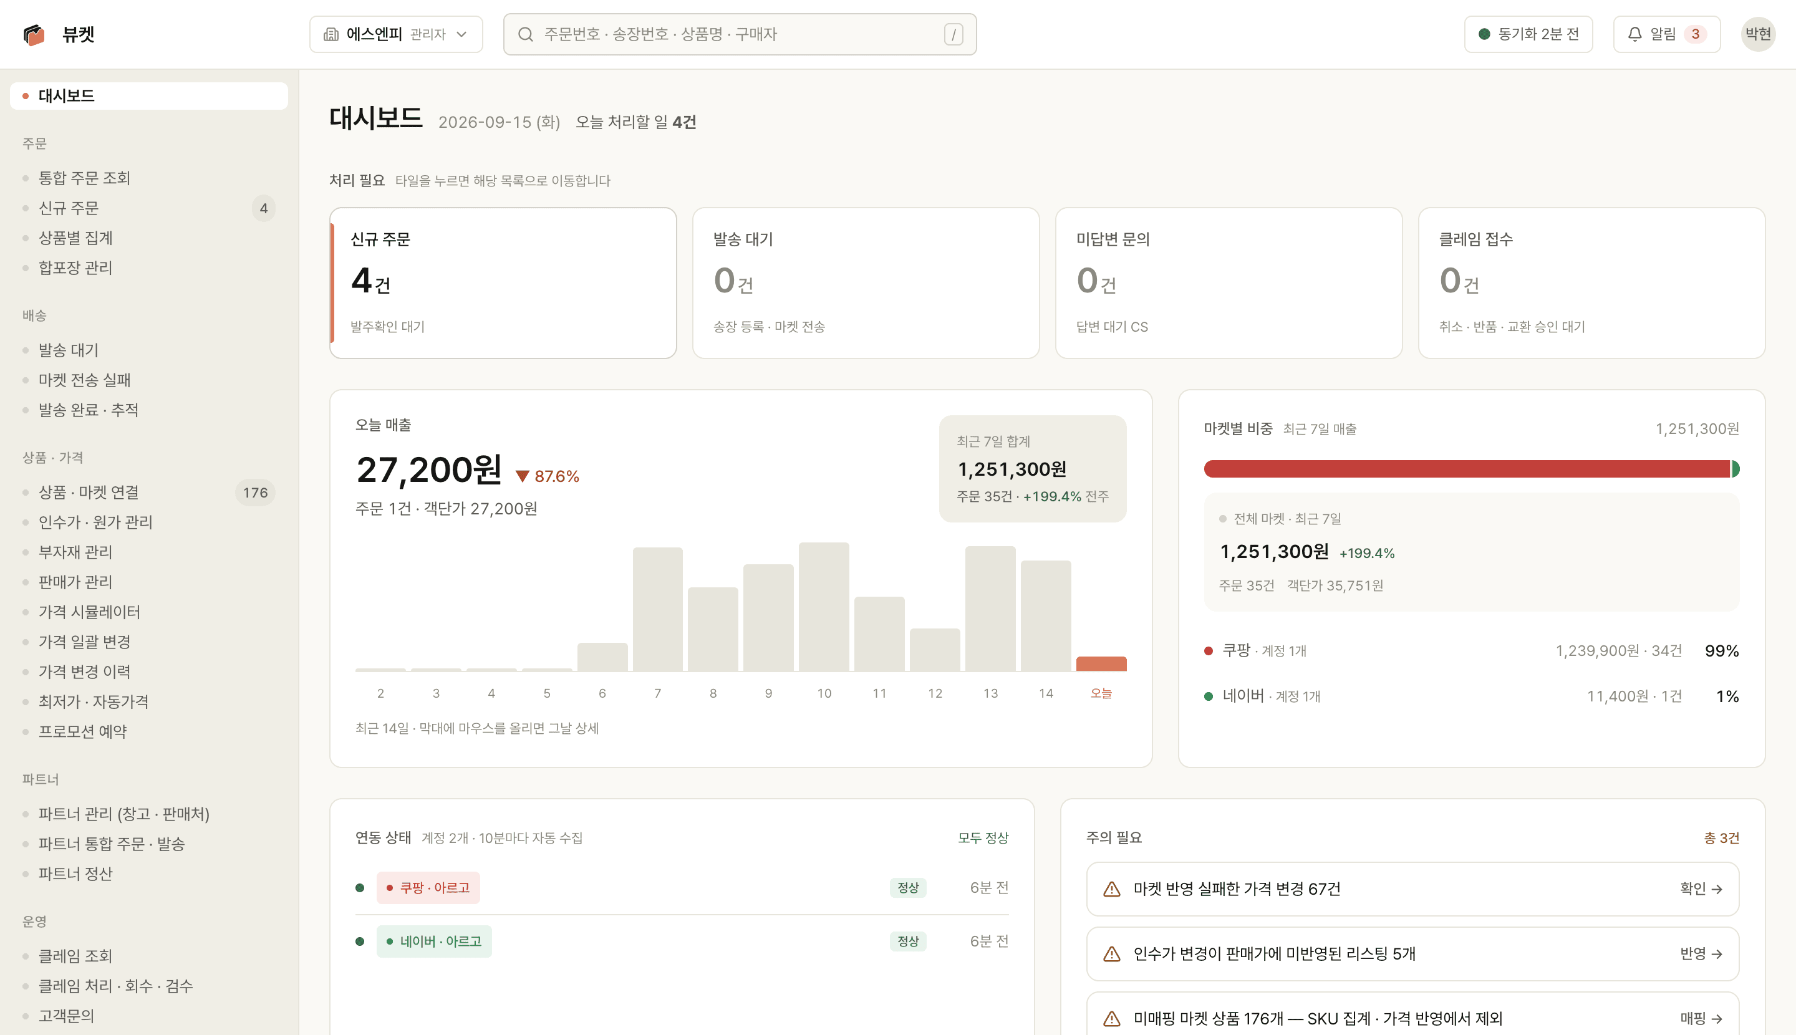Open 클레임 조회 sidebar item

[148, 955]
